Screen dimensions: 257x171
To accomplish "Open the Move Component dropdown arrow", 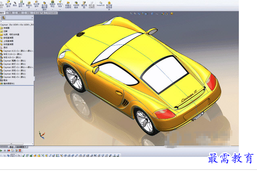I will pyautogui.click(x=36, y=10).
